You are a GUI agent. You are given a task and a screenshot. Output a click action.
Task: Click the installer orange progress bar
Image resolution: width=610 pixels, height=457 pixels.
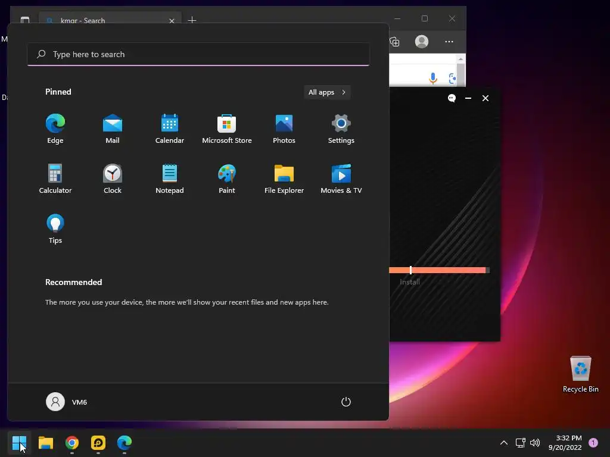[439, 270]
